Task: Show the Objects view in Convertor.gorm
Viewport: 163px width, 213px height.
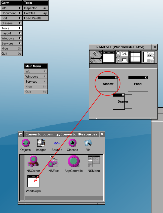Action: pos(25,145)
